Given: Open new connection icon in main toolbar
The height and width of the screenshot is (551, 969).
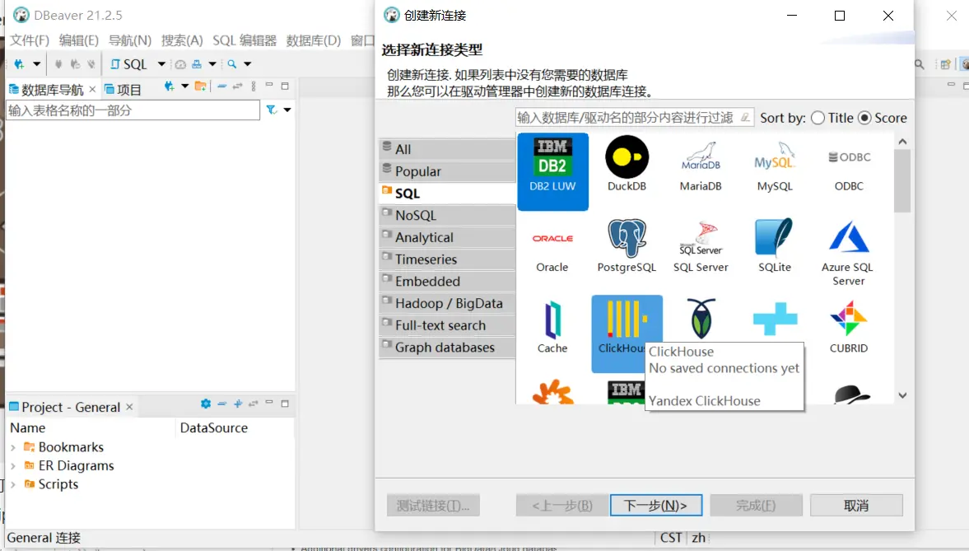Looking at the screenshot, I should [x=19, y=63].
